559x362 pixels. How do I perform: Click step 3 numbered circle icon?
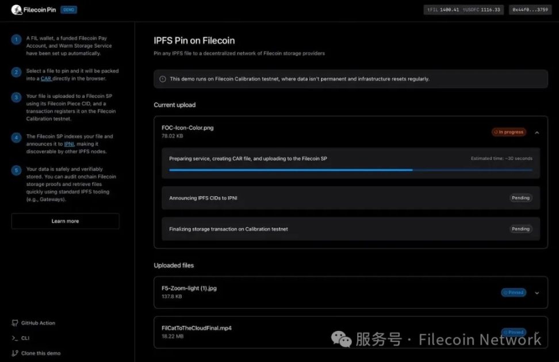[x=16, y=97]
